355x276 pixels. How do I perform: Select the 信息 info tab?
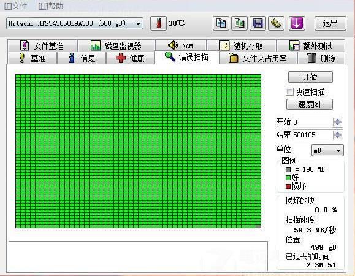pos(82,58)
